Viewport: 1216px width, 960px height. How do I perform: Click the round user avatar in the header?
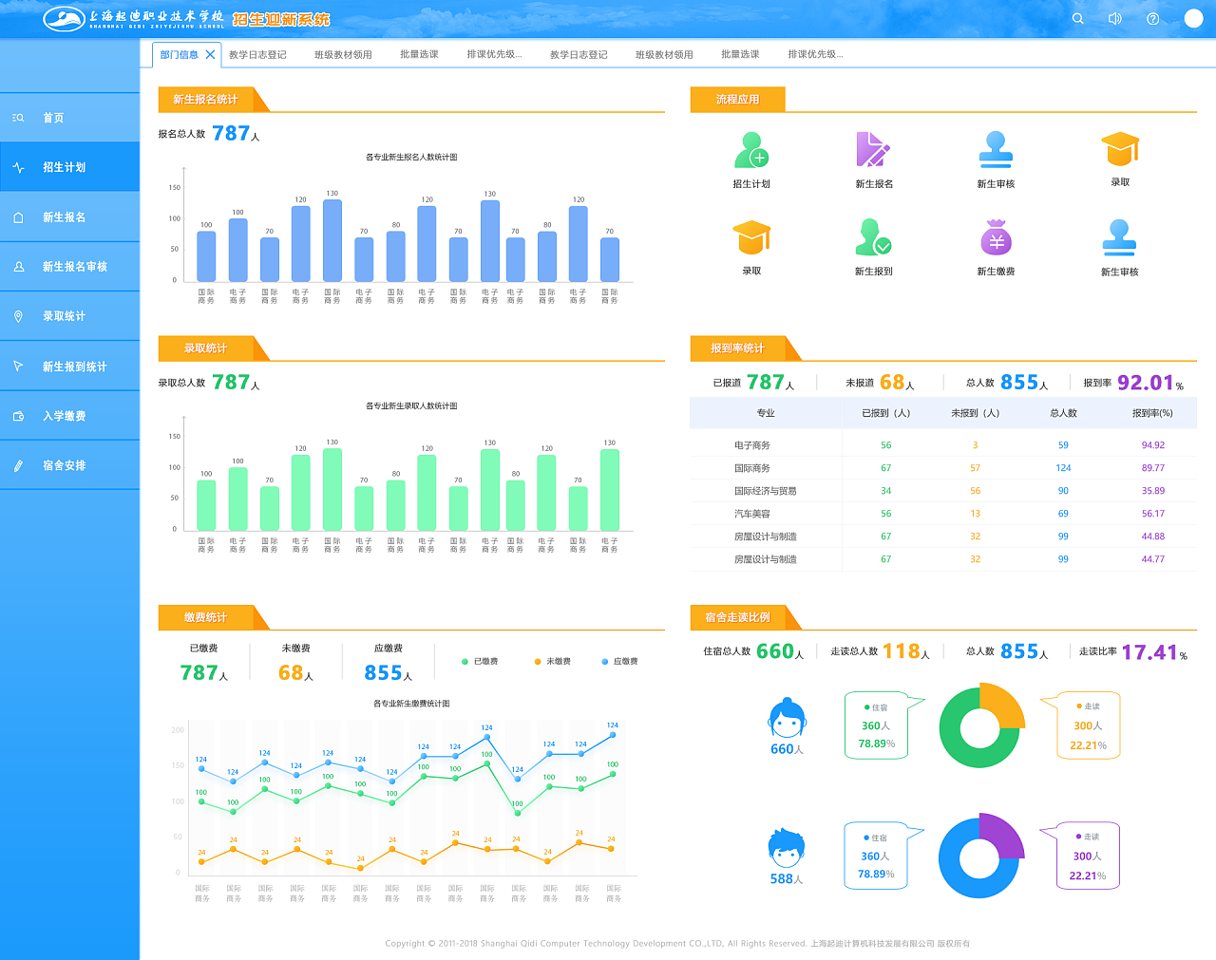[x=1194, y=19]
